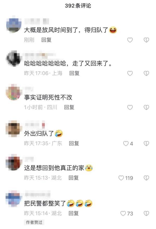
Task: Like the 哈哈哈 走了又回来了 comment
Action: (x=130, y=73)
